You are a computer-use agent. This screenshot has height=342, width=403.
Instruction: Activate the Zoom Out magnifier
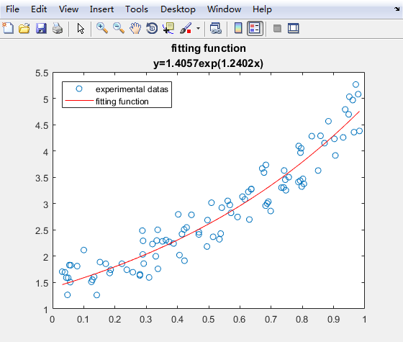(119, 28)
